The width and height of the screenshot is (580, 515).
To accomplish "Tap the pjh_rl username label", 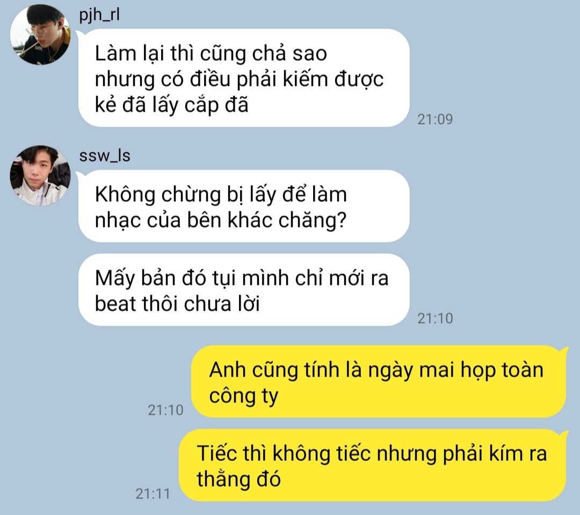I will (x=99, y=15).
